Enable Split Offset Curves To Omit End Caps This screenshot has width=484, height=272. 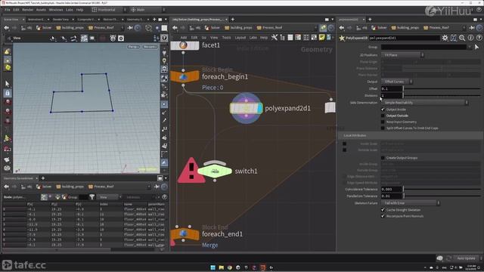pos(383,128)
